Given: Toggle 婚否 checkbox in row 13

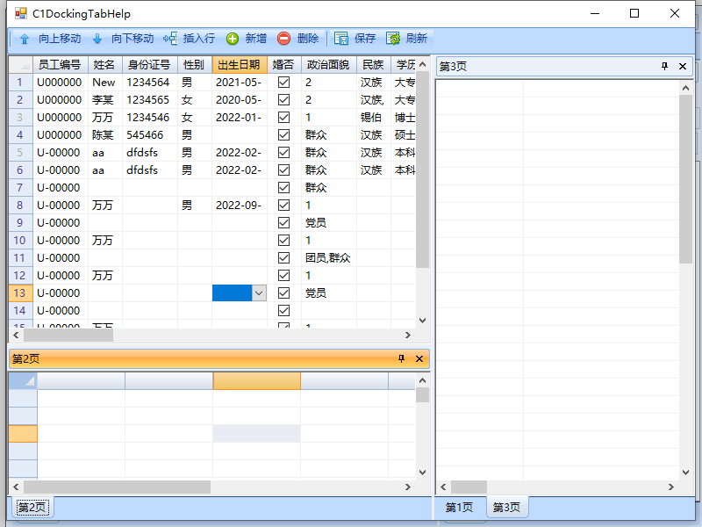Looking at the screenshot, I should (283, 292).
